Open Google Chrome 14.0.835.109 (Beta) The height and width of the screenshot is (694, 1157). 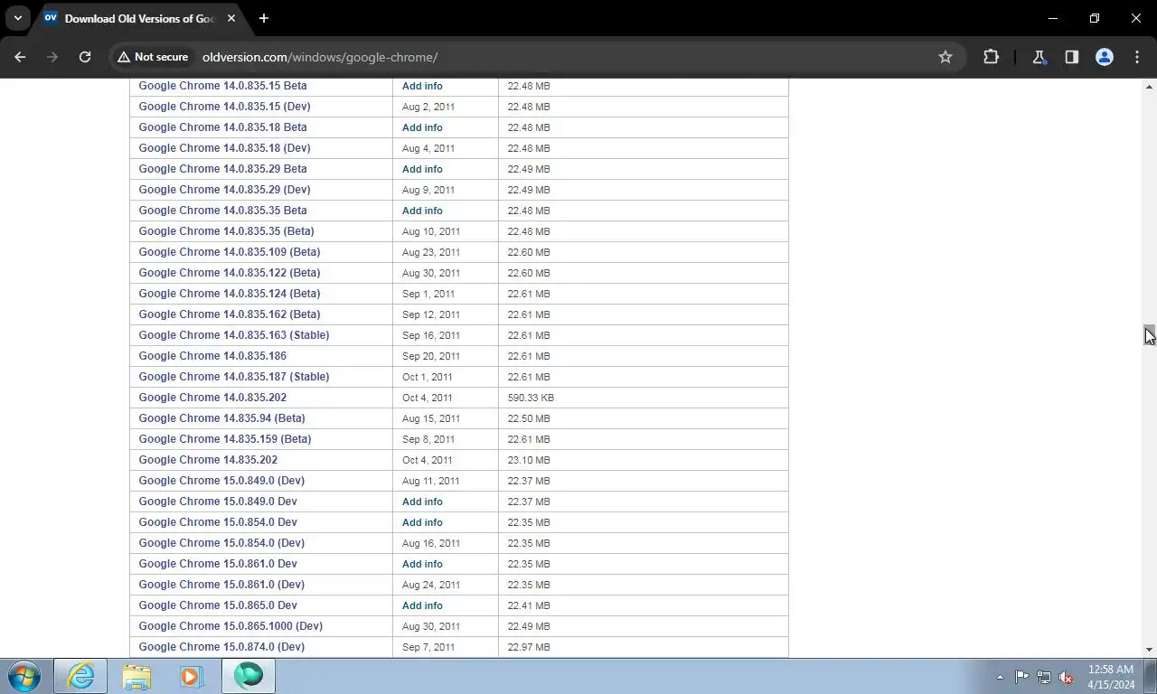pos(230,252)
